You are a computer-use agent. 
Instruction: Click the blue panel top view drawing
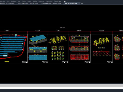38,57
